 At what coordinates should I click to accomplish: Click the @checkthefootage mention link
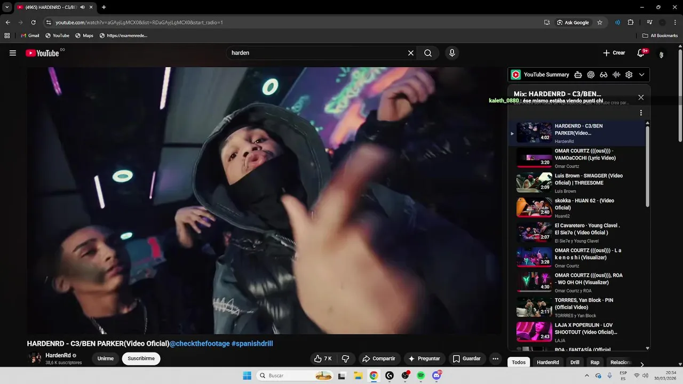(200, 343)
